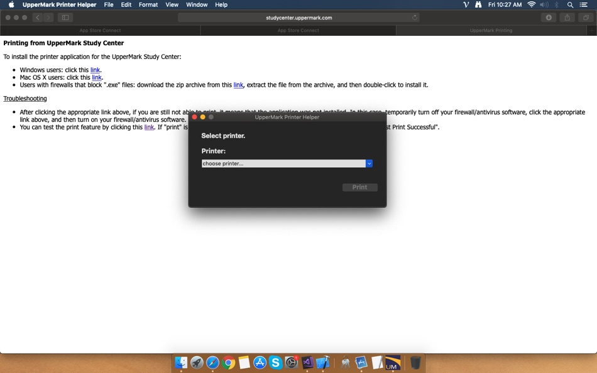
Task: Open the Trash in the dock
Action: 415,362
